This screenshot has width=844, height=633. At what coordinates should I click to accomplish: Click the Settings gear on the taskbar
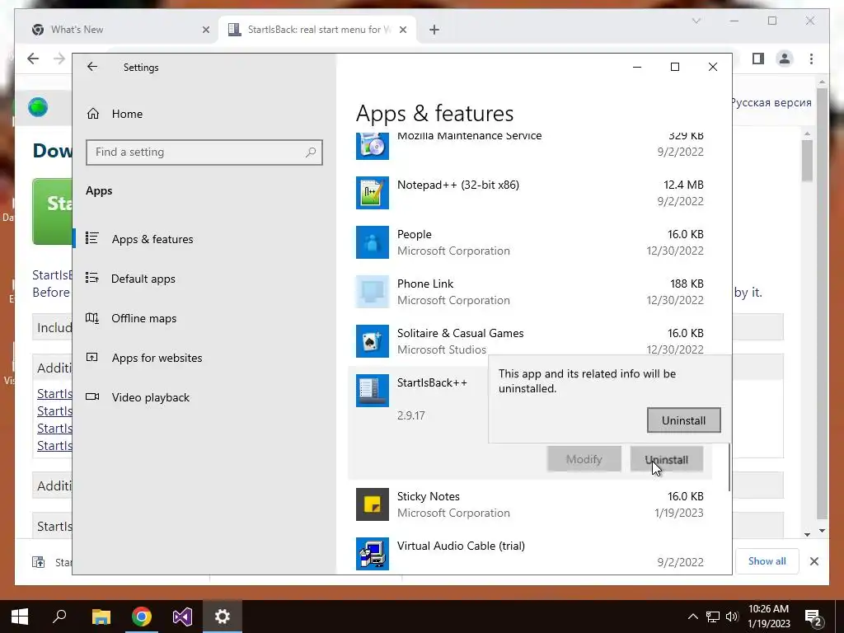223,617
